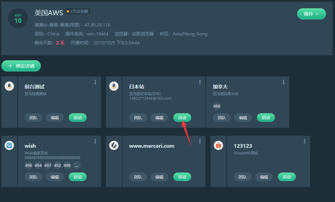Click 团队 on the 前台测试 card
Image resolution: width=335 pixels, height=202 pixels.
pos(33,118)
